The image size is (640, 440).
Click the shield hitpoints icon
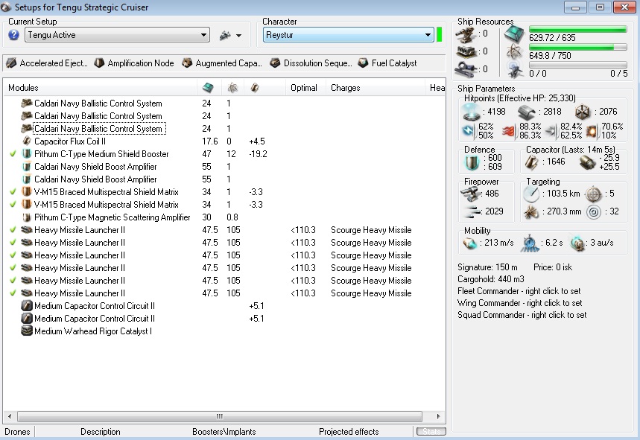click(x=471, y=112)
